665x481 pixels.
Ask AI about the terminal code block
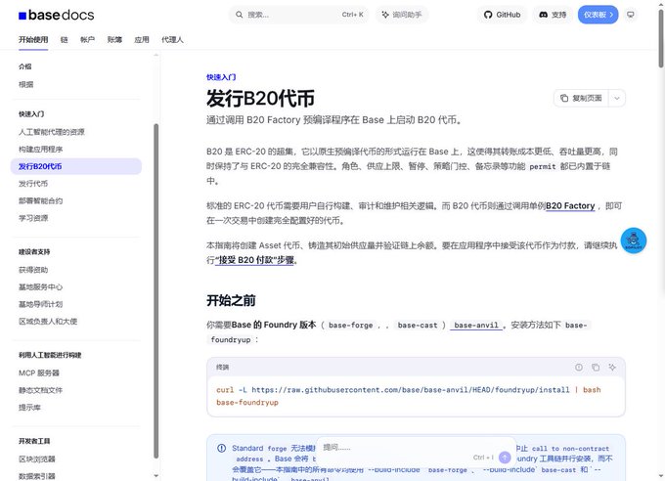coord(612,368)
